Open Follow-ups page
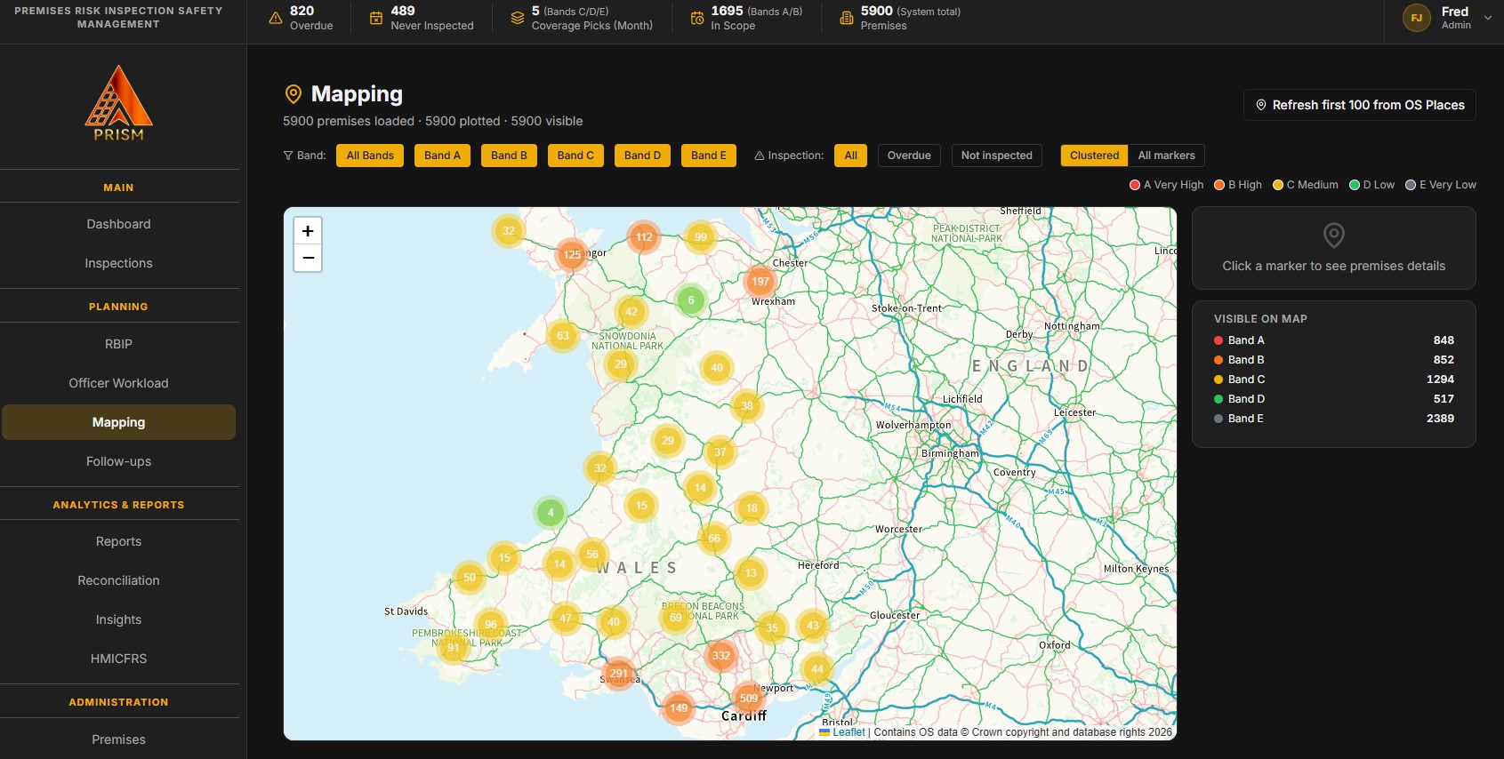The image size is (1504, 759). point(118,461)
